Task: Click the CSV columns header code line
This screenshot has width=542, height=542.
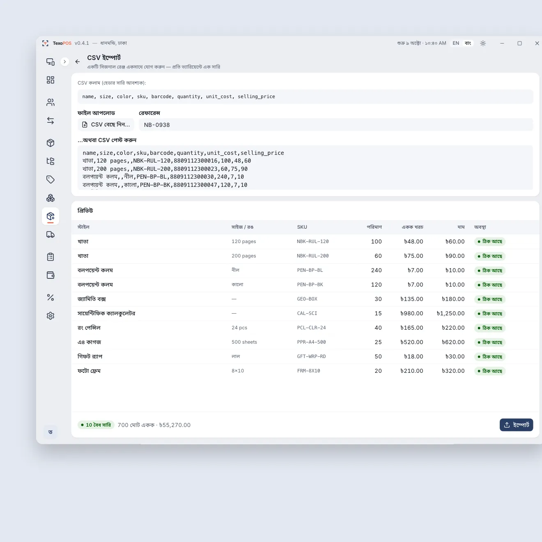Action: [x=305, y=96]
